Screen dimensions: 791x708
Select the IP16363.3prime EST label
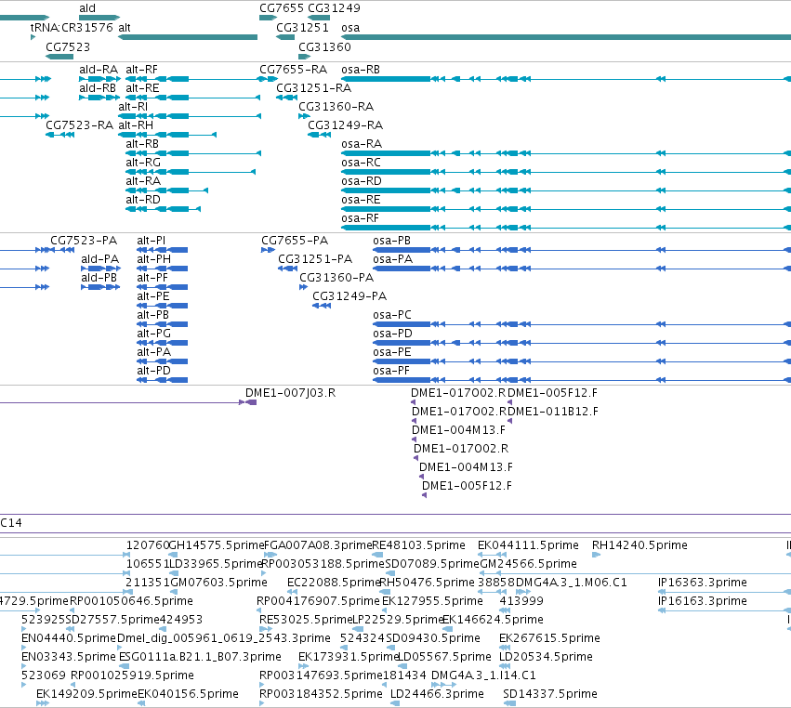coord(702,583)
